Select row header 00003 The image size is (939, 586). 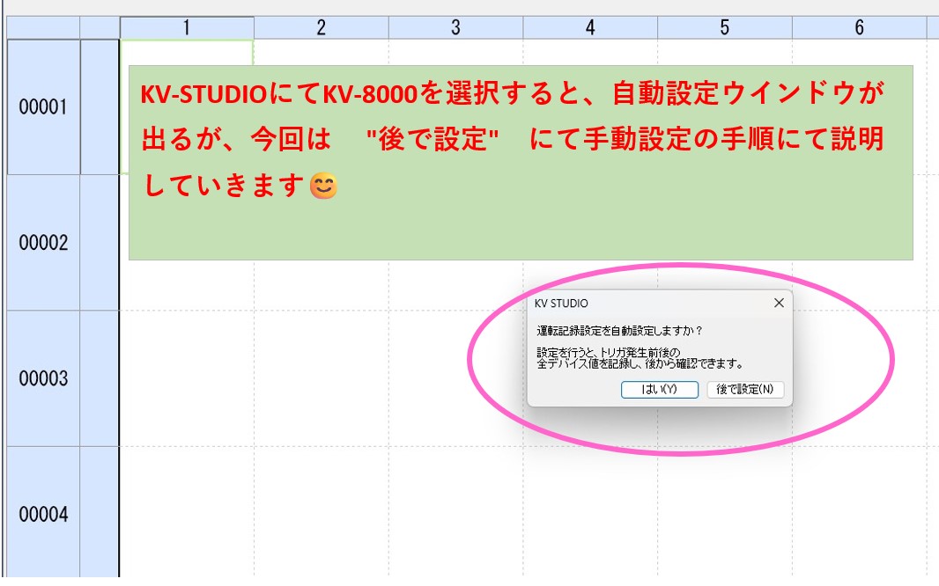(x=43, y=378)
